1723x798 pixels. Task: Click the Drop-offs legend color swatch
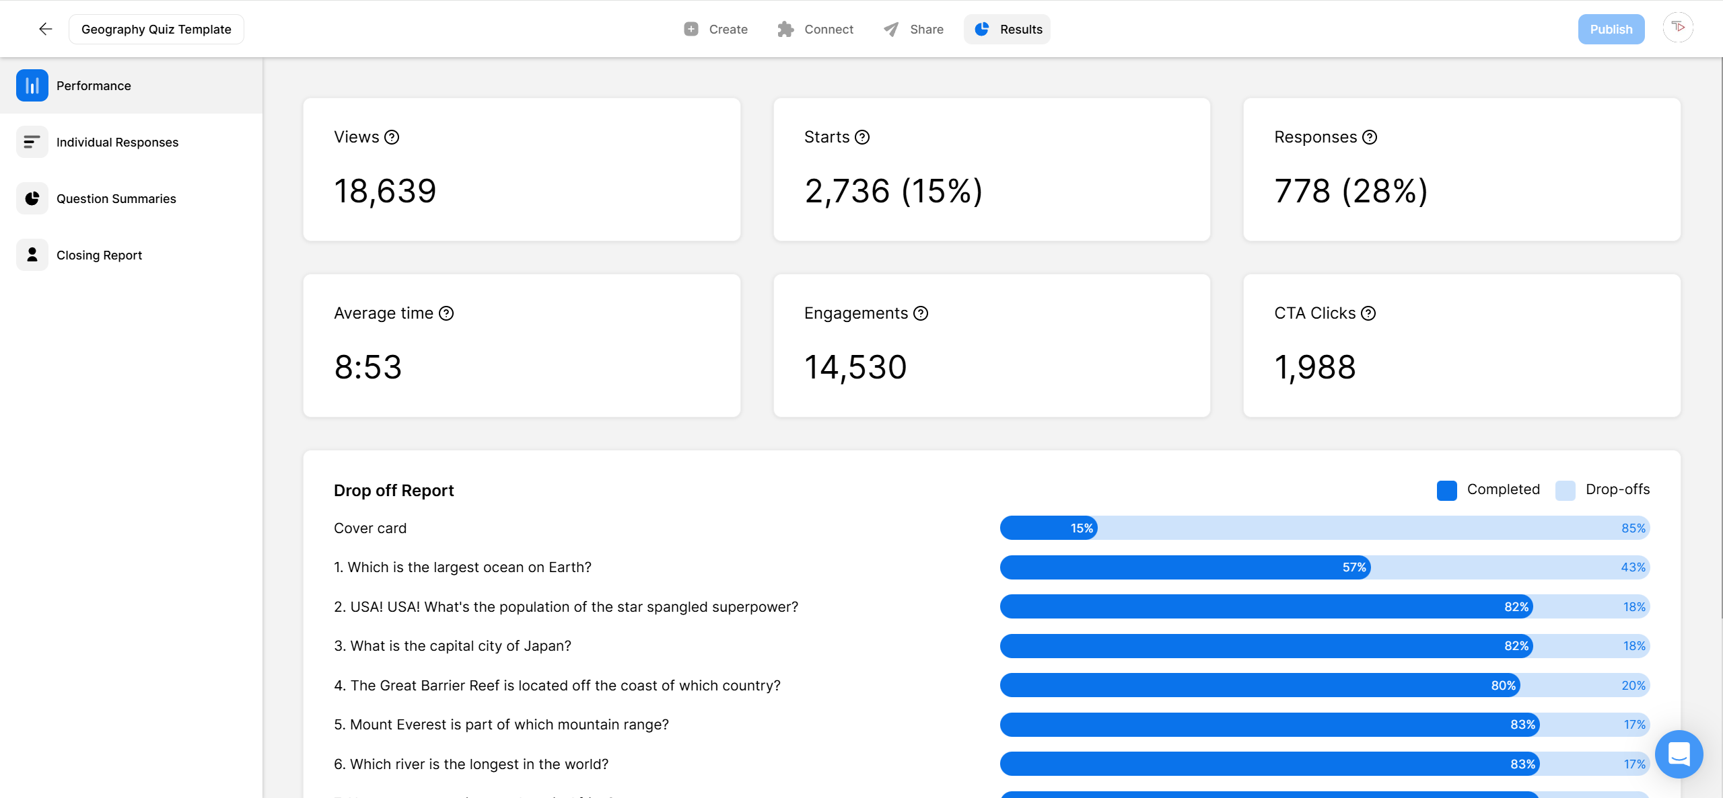(x=1566, y=490)
